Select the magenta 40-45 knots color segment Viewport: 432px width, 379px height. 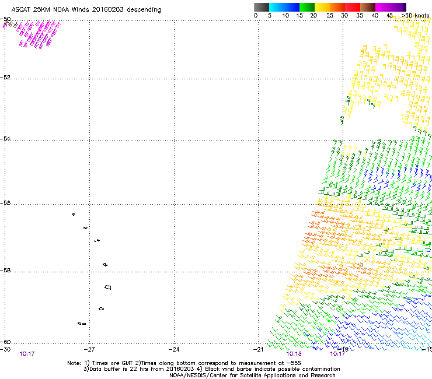[383, 7]
